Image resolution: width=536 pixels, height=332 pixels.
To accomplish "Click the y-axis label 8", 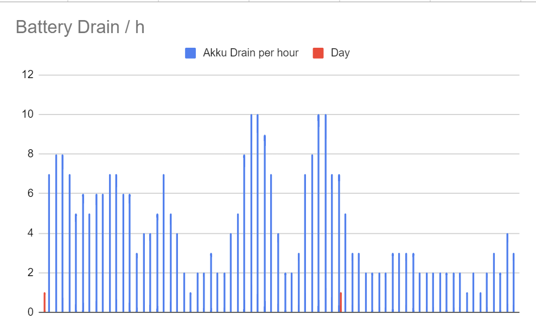I will [30, 154].
